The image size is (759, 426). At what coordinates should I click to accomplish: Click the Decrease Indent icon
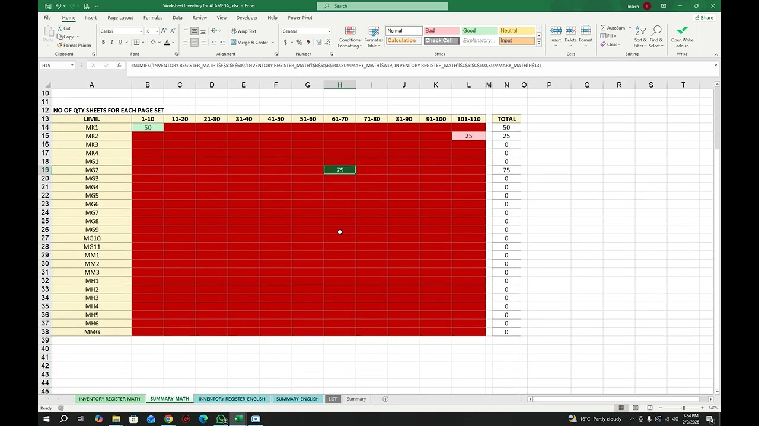214,42
